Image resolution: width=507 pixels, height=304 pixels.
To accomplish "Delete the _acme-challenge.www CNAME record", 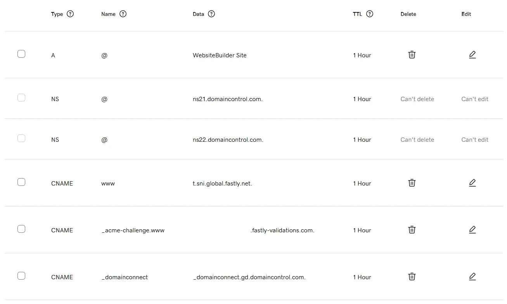I will [412, 230].
